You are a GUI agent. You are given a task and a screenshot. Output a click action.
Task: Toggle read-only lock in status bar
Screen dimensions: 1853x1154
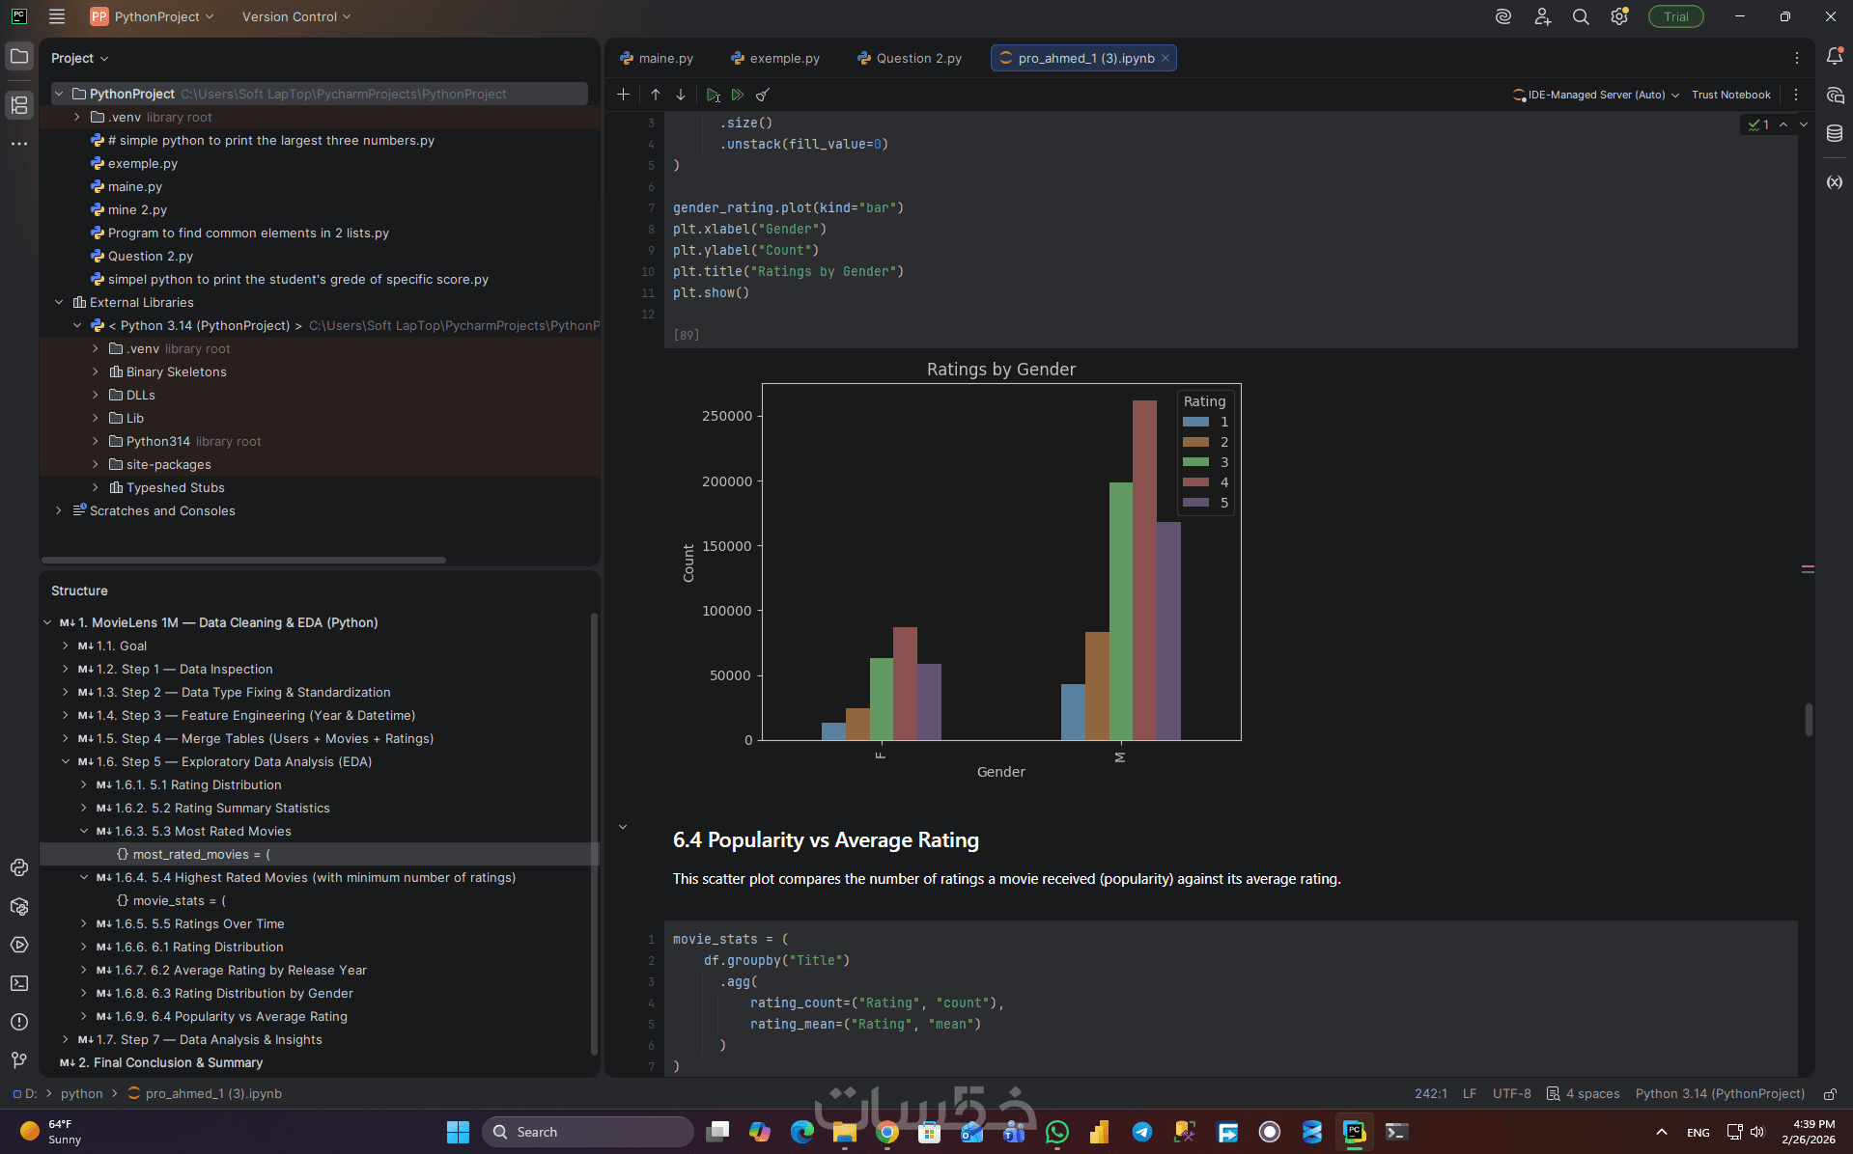1830,1093
